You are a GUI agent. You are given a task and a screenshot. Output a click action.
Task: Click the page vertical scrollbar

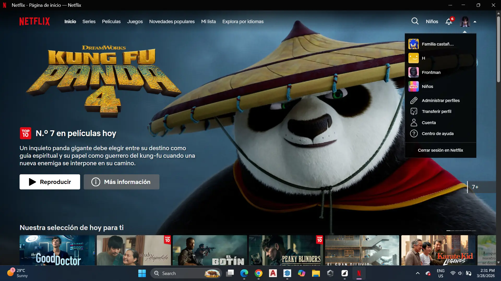point(498,49)
